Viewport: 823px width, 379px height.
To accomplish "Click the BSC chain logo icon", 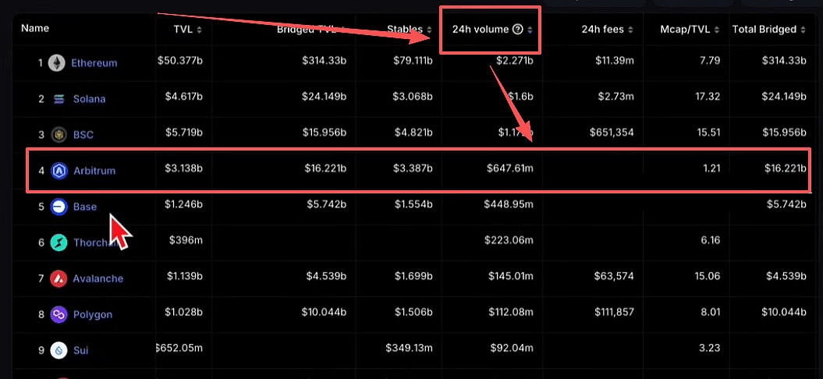I will (x=59, y=135).
